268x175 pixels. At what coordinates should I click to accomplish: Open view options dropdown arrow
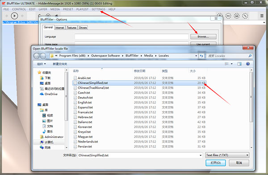coord(231,64)
